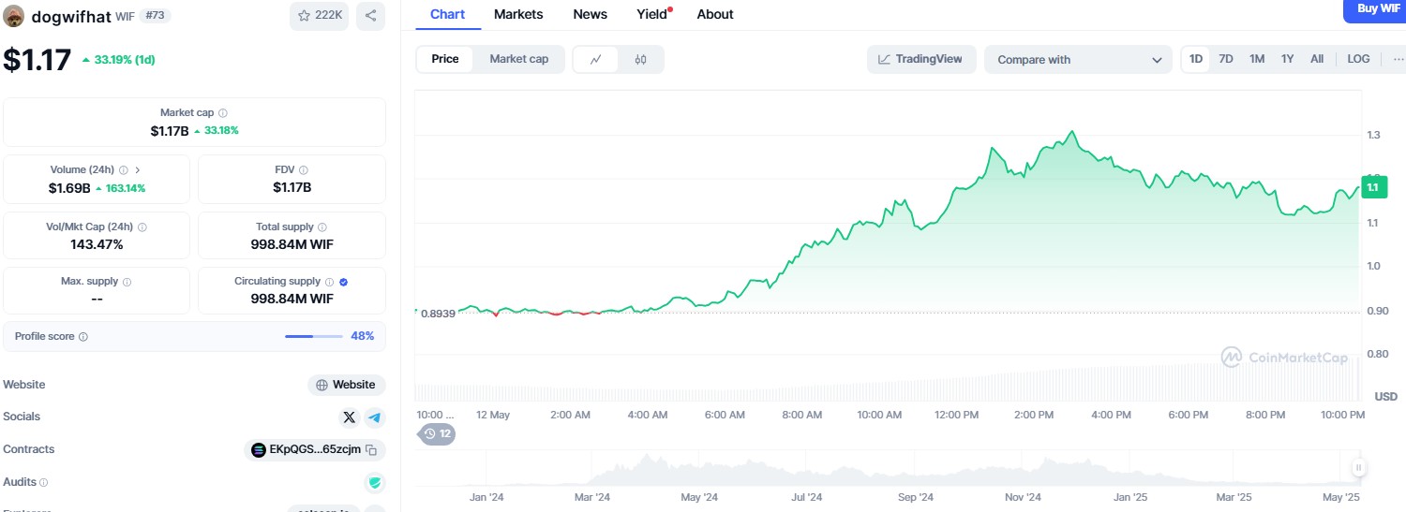Click the share icon next to watchlist
This screenshot has height=512, width=1406.
pos(370,15)
